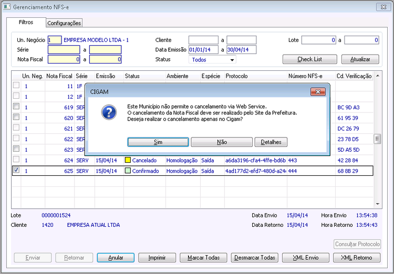Click the Nota Fiscal column header
Screen dimensions: 394x274
[x=59, y=76]
